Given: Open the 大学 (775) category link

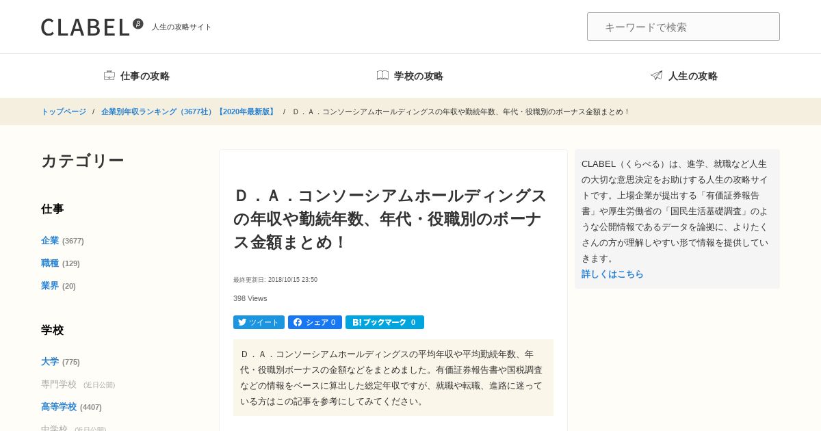Looking at the screenshot, I should [x=60, y=362].
